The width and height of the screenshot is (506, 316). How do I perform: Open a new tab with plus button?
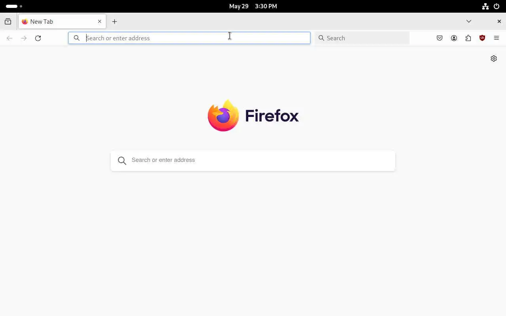point(114,22)
